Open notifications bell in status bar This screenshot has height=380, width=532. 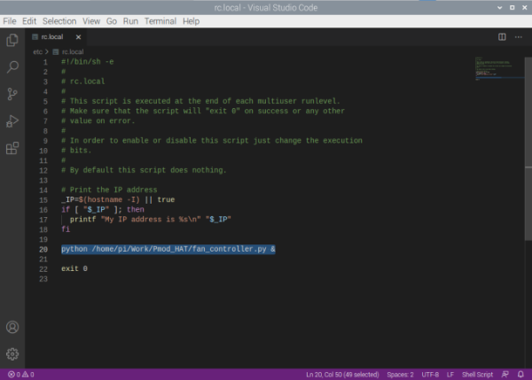(520, 375)
